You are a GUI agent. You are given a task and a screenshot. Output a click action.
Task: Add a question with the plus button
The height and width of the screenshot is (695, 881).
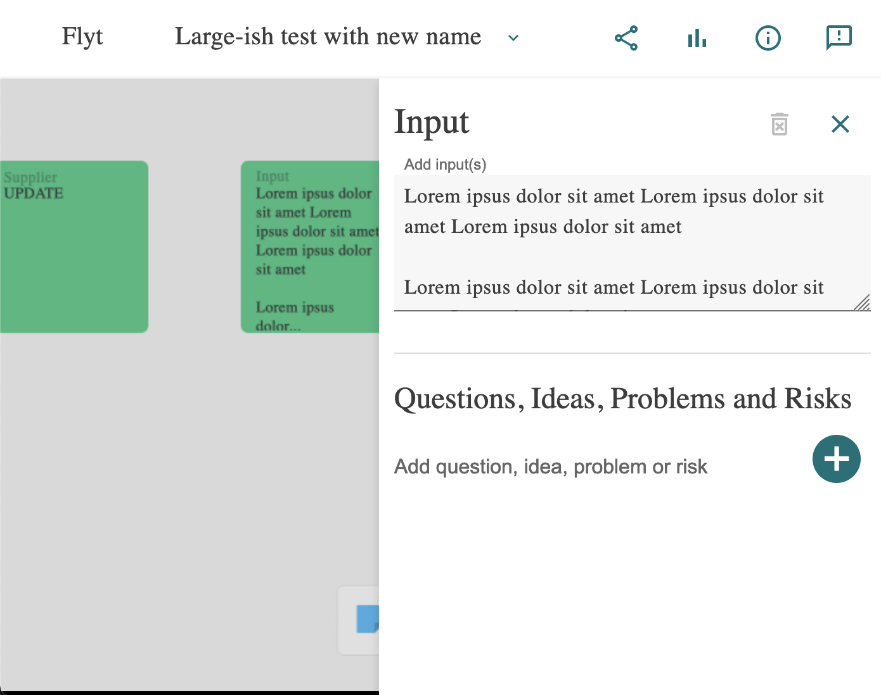pos(837,459)
